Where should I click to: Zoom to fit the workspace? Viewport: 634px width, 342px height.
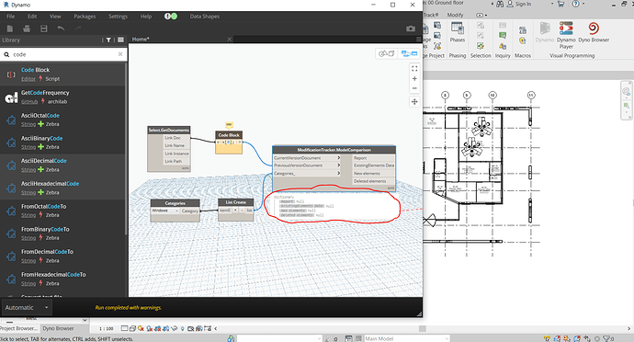pos(414,69)
